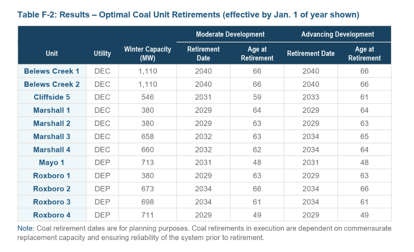Select the Winter Capacity (MW) header
Screen dimensions: 414x252
coord(147,54)
